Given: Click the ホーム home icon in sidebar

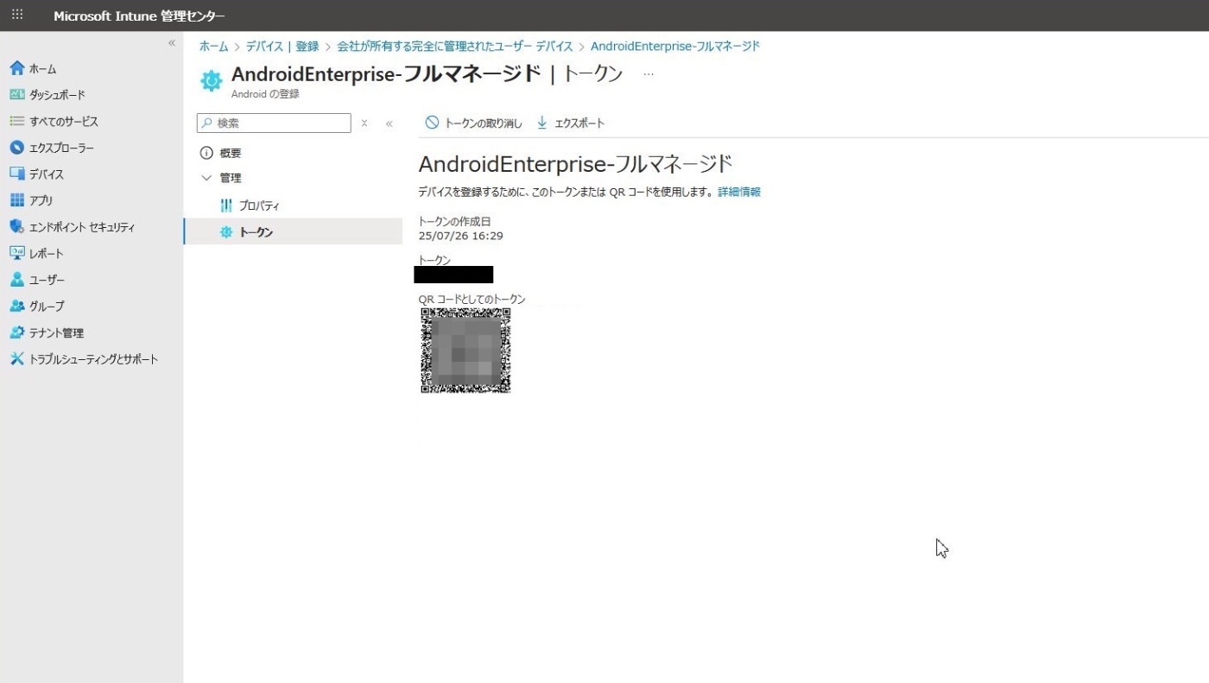Looking at the screenshot, I should click(x=16, y=68).
